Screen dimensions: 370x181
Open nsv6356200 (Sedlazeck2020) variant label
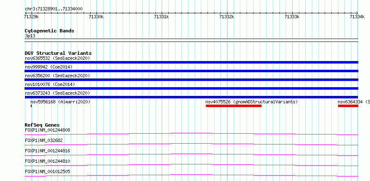pos(57,76)
